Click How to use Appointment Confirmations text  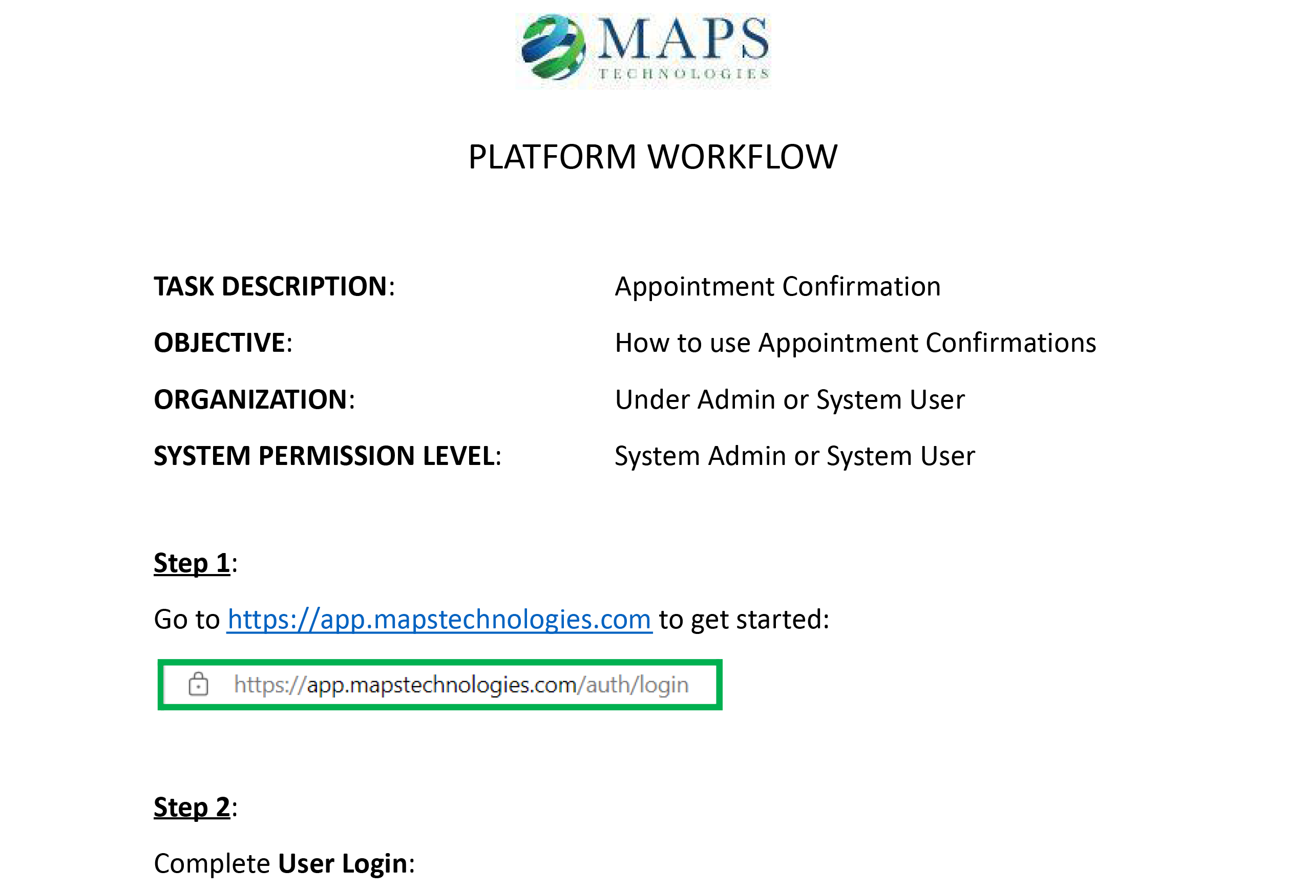(855, 343)
